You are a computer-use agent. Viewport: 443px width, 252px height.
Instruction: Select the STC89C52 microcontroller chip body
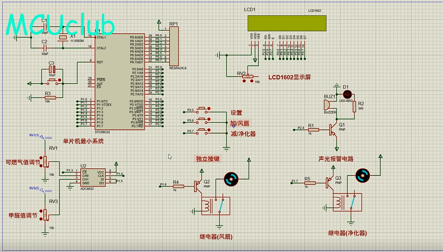pyautogui.click(x=120, y=82)
